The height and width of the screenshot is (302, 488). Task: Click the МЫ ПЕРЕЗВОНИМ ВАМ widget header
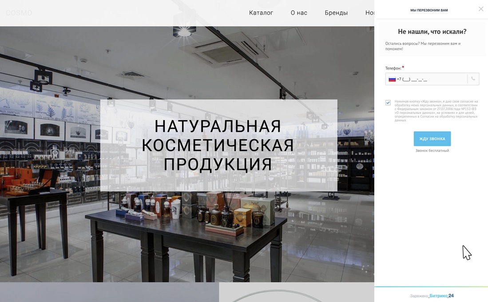(x=429, y=9)
